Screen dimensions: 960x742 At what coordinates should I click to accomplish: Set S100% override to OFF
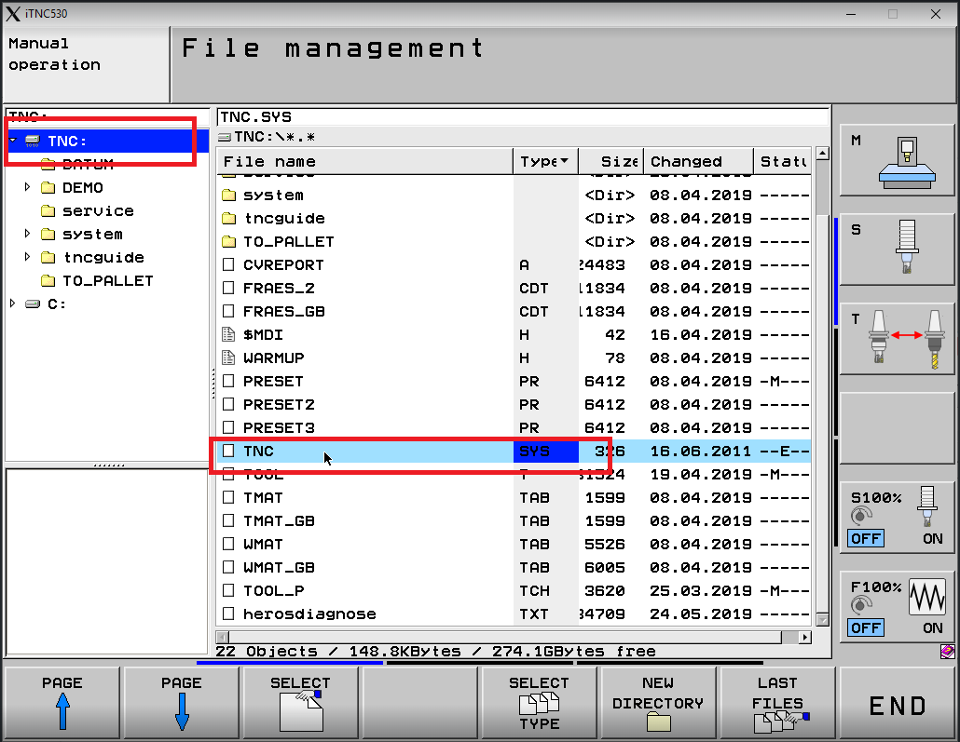(x=866, y=538)
